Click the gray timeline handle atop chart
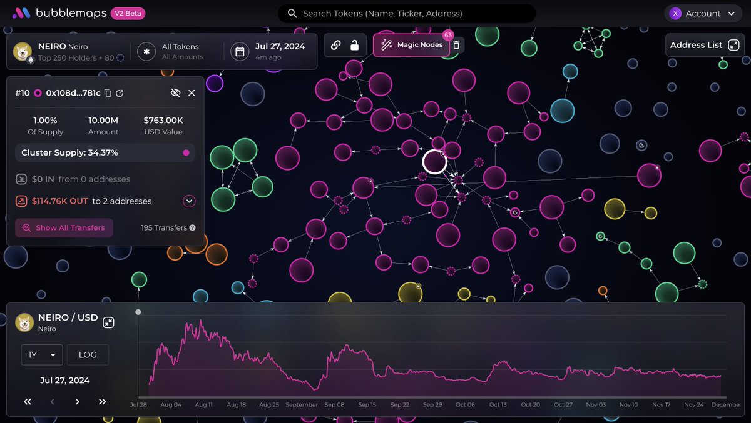Viewport: 751px width, 423px height. click(138, 312)
